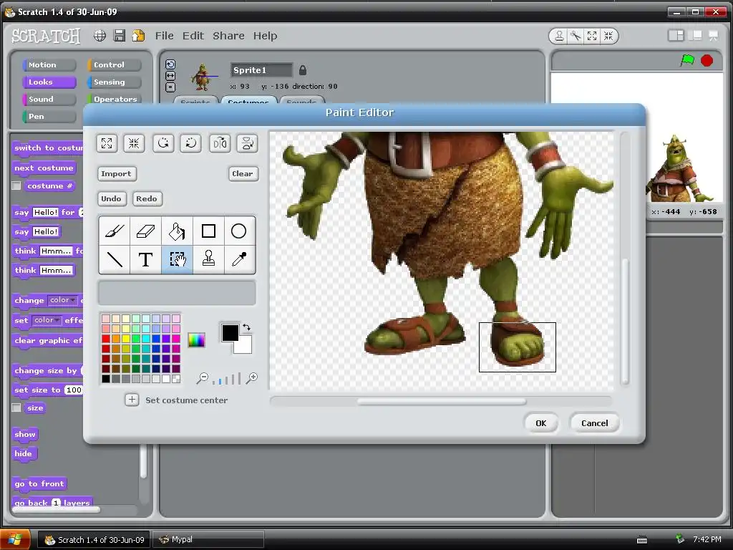
Task: Select the text tool
Action: (x=145, y=259)
